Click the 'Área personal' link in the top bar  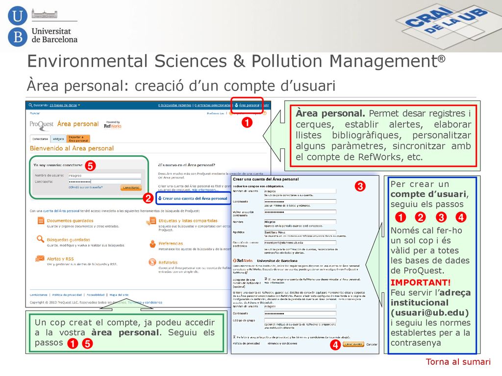tap(249, 105)
